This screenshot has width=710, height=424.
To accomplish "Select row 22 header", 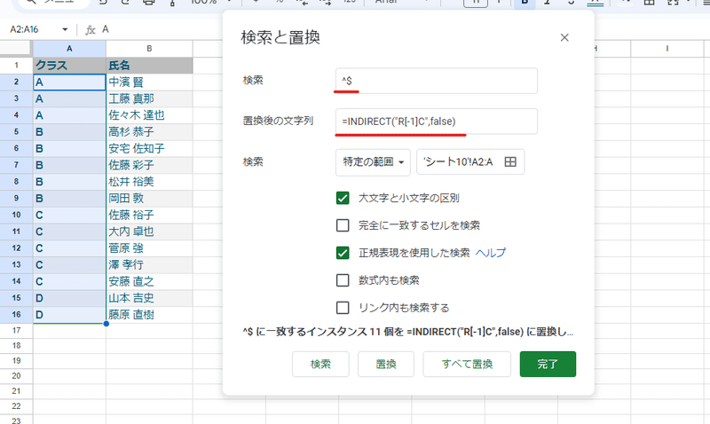I will [16, 406].
